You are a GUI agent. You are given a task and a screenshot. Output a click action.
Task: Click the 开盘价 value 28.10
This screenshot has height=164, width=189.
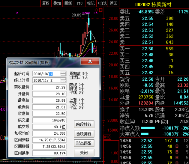tap(49, 94)
